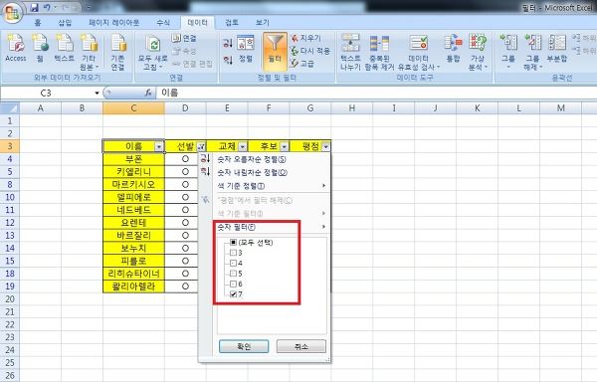Open Name Box dropdown arrow
Image resolution: width=597 pixels, height=382 pixels.
click(x=98, y=93)
